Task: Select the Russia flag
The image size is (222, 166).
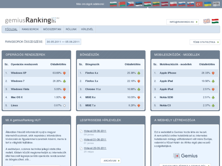Action: tap(182, 4)
